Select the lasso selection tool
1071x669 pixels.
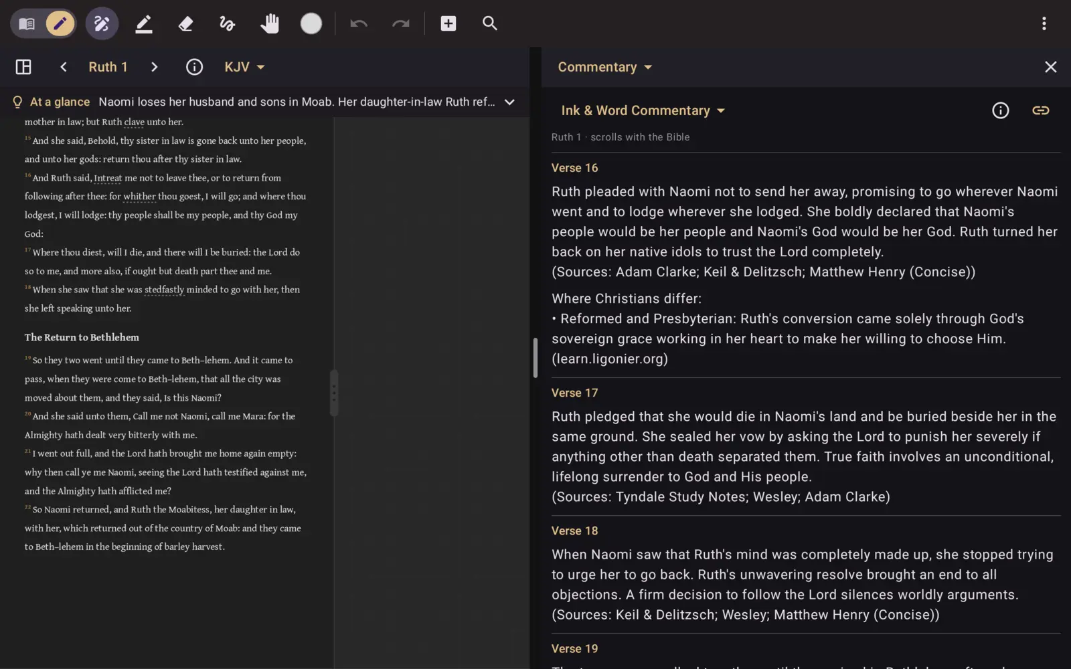[x=228, y=24]
